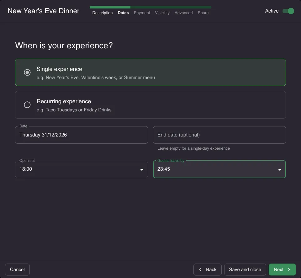Image resolution: width=301 pixels, height=278 pixels.
Task: Click the Next button
Action: coord(282,270)
